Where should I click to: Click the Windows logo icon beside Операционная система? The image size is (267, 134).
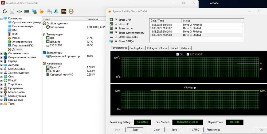5,57
